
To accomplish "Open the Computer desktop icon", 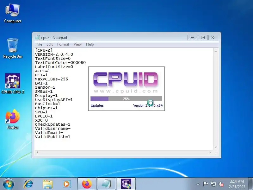I will point(13,13).
